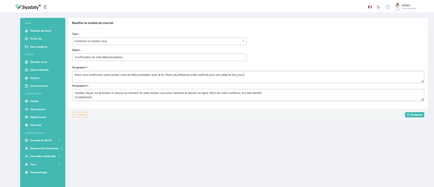Click the admin profile avatar
434x187 pixels.
pyautogui.click(x=397, y=7)
